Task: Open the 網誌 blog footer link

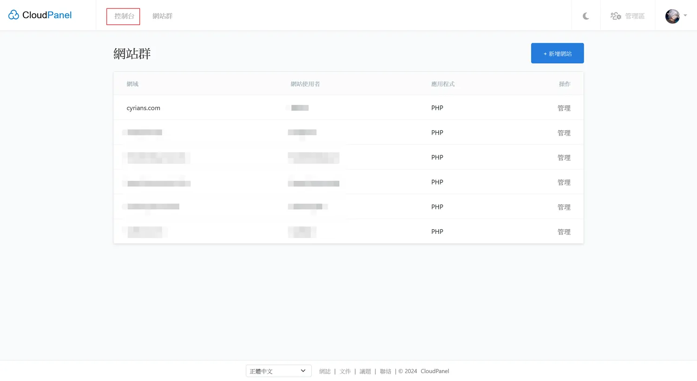Action: 325,371
